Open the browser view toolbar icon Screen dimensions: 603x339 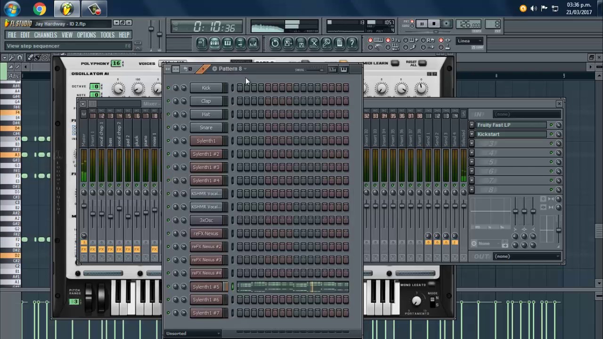click(240, 43)
